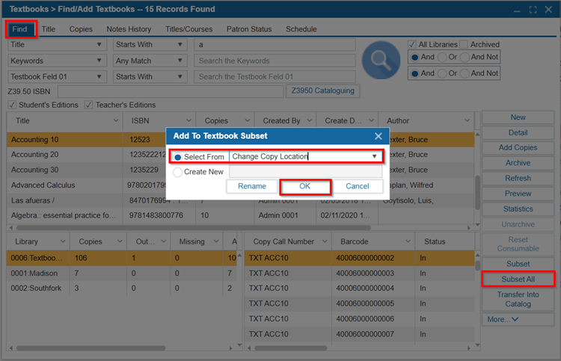
Task: Choose And Not in the second operator row
Action: coord(465,73)
